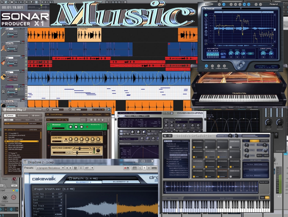This screenshot has width=288, height=217.
Task: Click the Guitar Rig LE logo icon
Action: (x=5, y=110)
